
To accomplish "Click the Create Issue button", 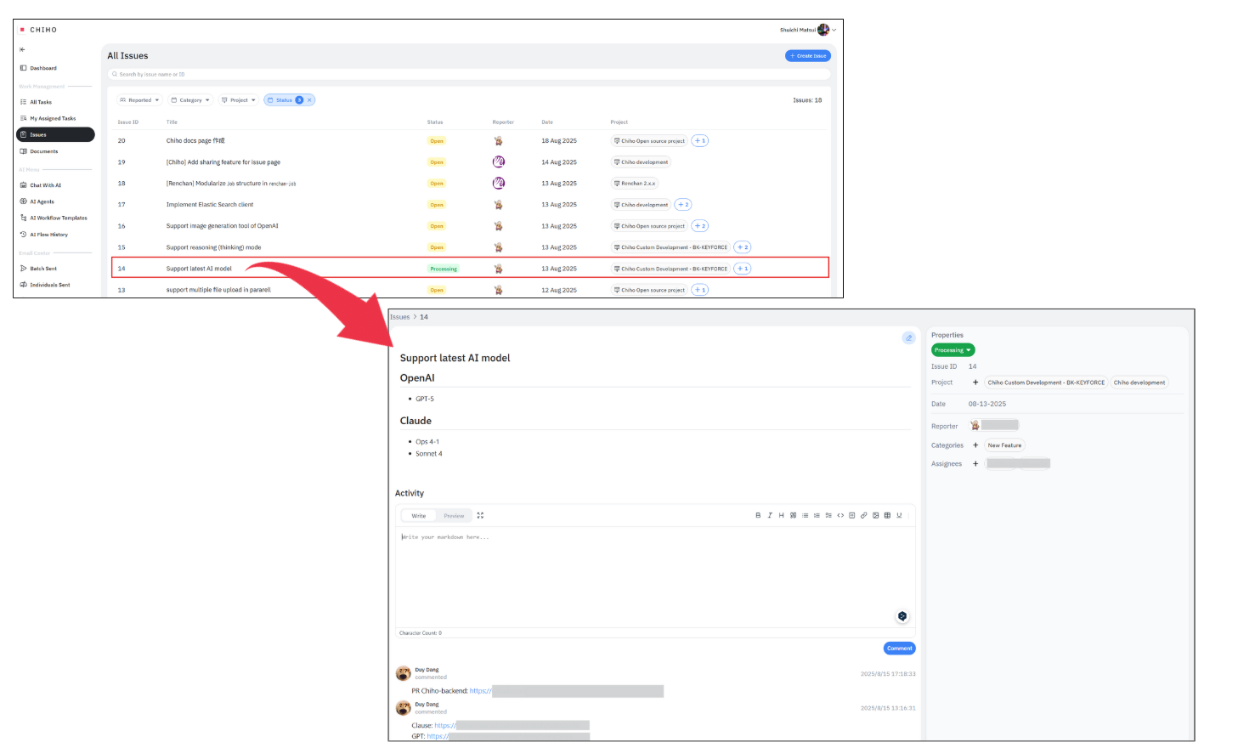I will (x=807, y=56).
